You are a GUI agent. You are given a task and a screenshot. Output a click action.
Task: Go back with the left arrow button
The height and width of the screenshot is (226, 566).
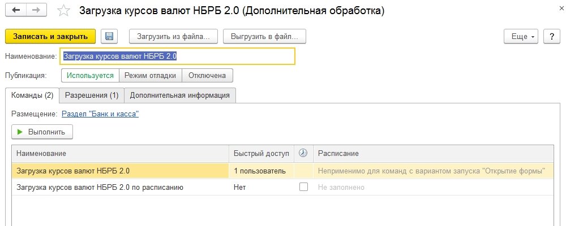point(15,11)
